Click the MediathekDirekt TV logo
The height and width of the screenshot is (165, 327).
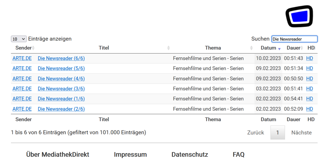coord(299,16)
